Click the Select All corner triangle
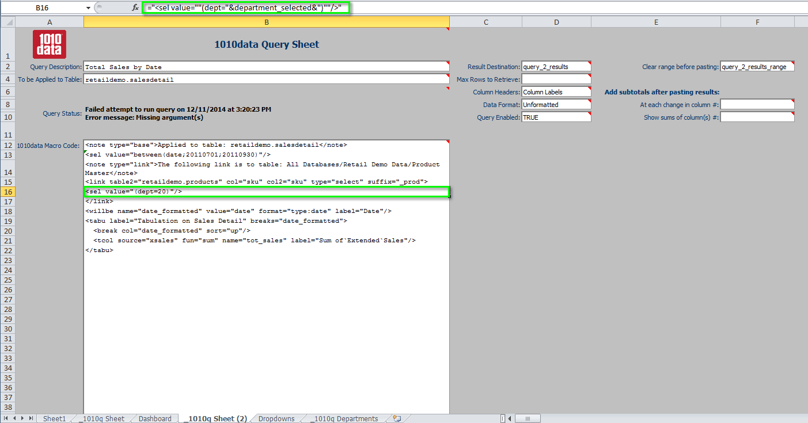This screenshot has width=808, height=423. tap(7, 22)
